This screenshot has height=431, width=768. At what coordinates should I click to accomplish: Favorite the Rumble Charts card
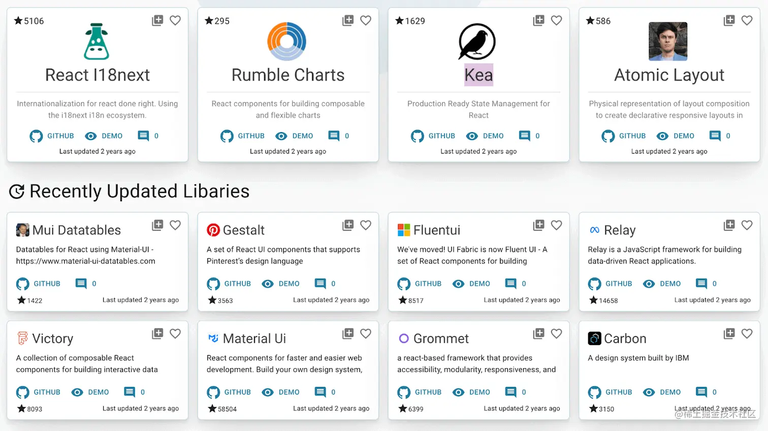pos(366,20)
